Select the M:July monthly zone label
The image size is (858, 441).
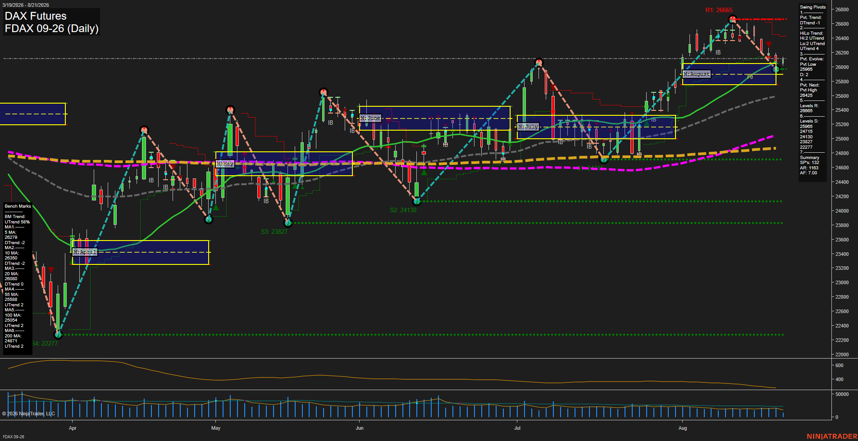pos(528,127)
